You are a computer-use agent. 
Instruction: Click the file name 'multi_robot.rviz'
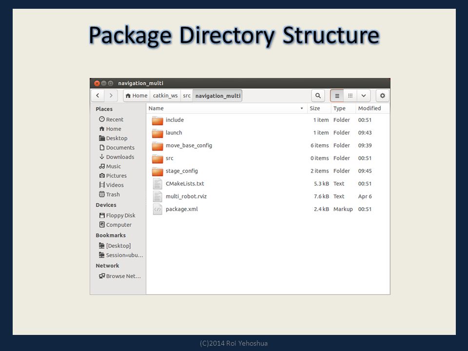(x=186, y=196)
